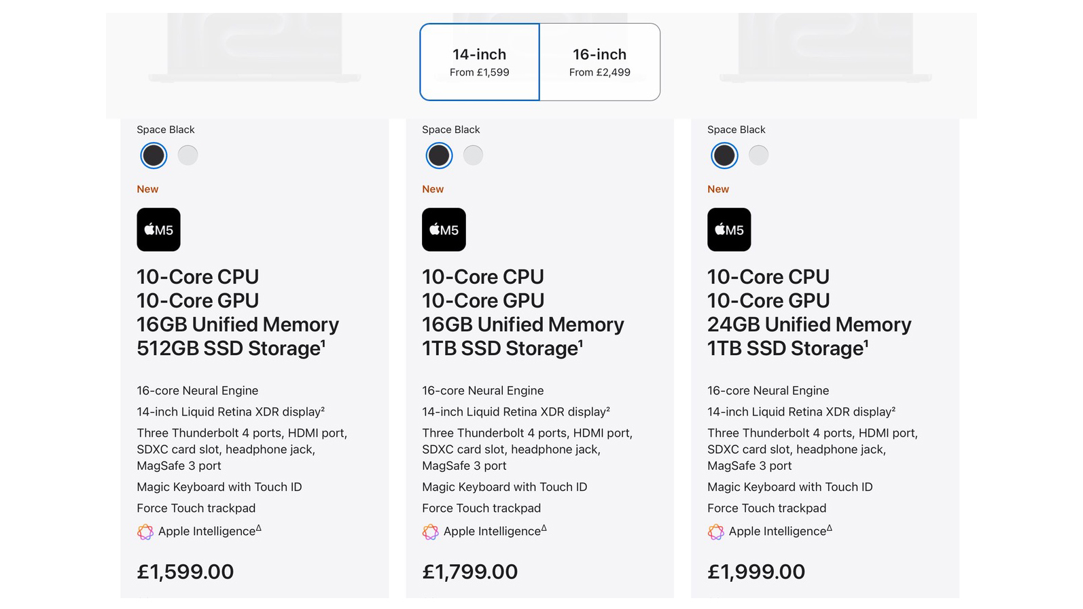Click the M5 chip badge in middle column
Viewport: 1083px width, 609px height.
[444, 229]
